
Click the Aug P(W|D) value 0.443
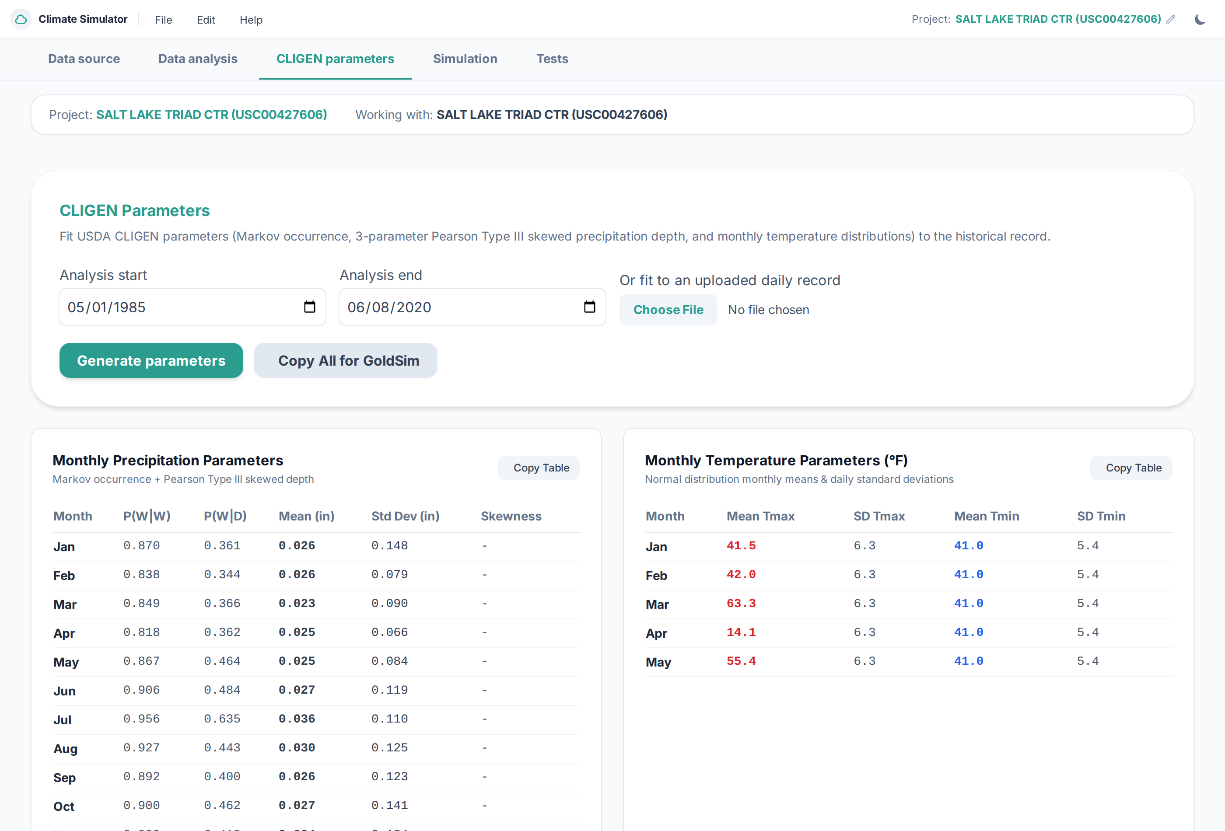222,748
